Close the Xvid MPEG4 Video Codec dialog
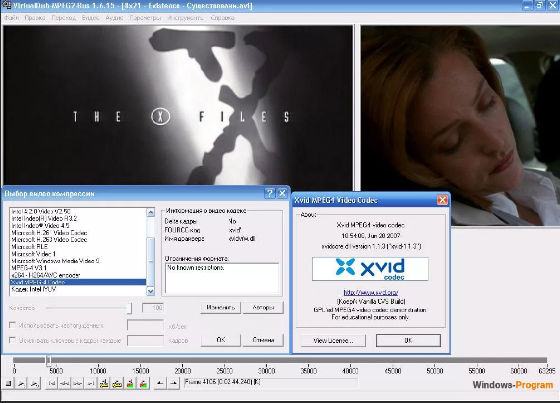Viewport: 560px width, 403px height. [x=442, y=200]
